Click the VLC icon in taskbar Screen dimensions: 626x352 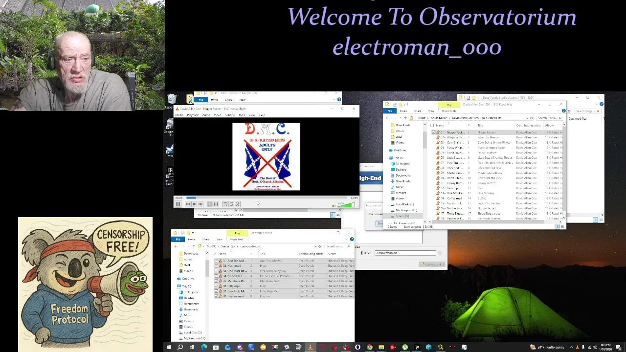click(x=310, y=348)
